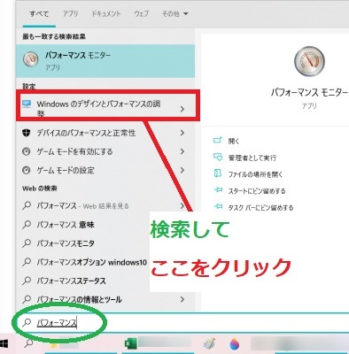Select パフォーマンス - Web 結果を見る suggestion
The width and height of the screenshot is (349, 354).
[x=105, y=206]
